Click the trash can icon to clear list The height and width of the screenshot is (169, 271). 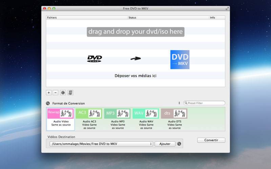point(70,93)
